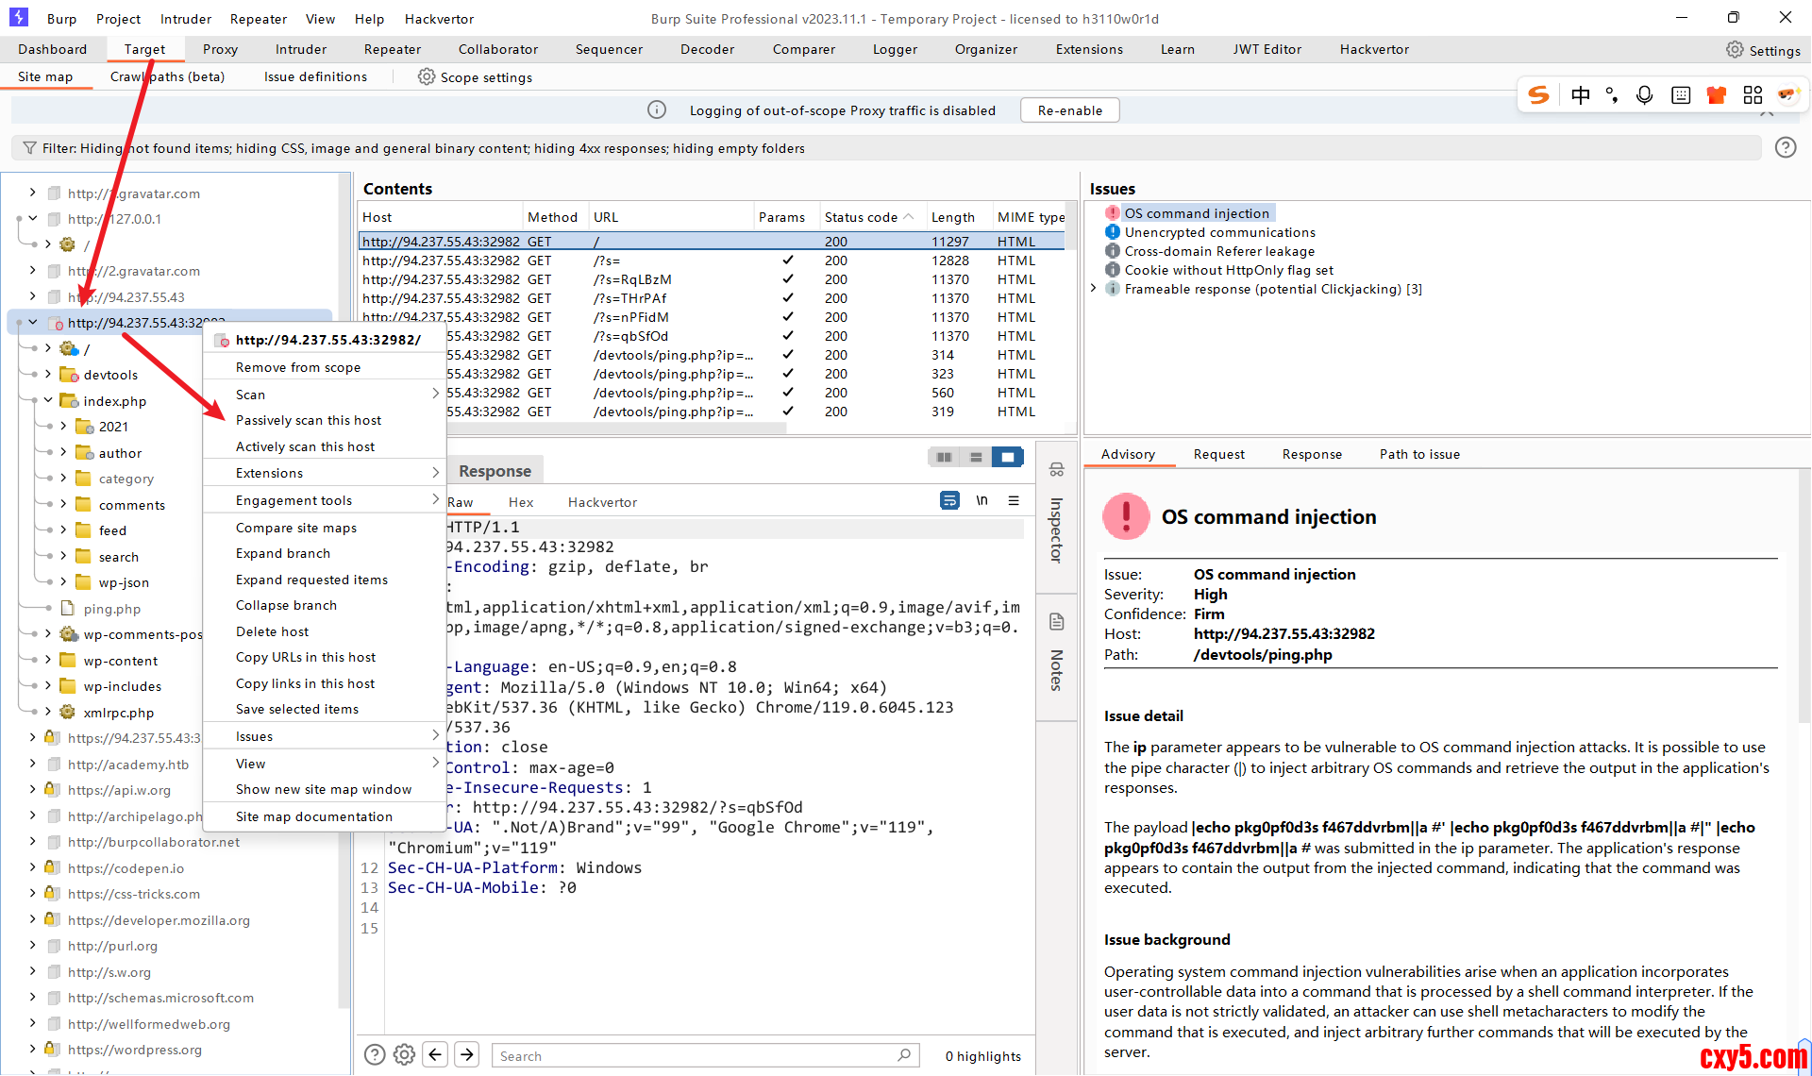Click the Inspector panel icon

coord(1056,469)
